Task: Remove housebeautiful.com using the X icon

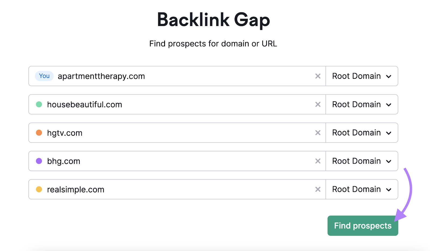Action: coord(318,105)
